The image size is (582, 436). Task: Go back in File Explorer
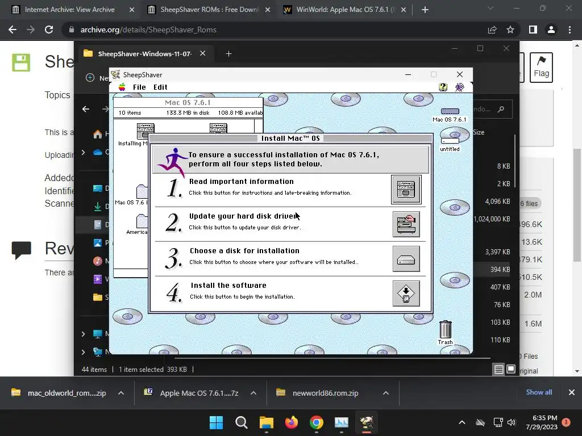pos(86,109)
